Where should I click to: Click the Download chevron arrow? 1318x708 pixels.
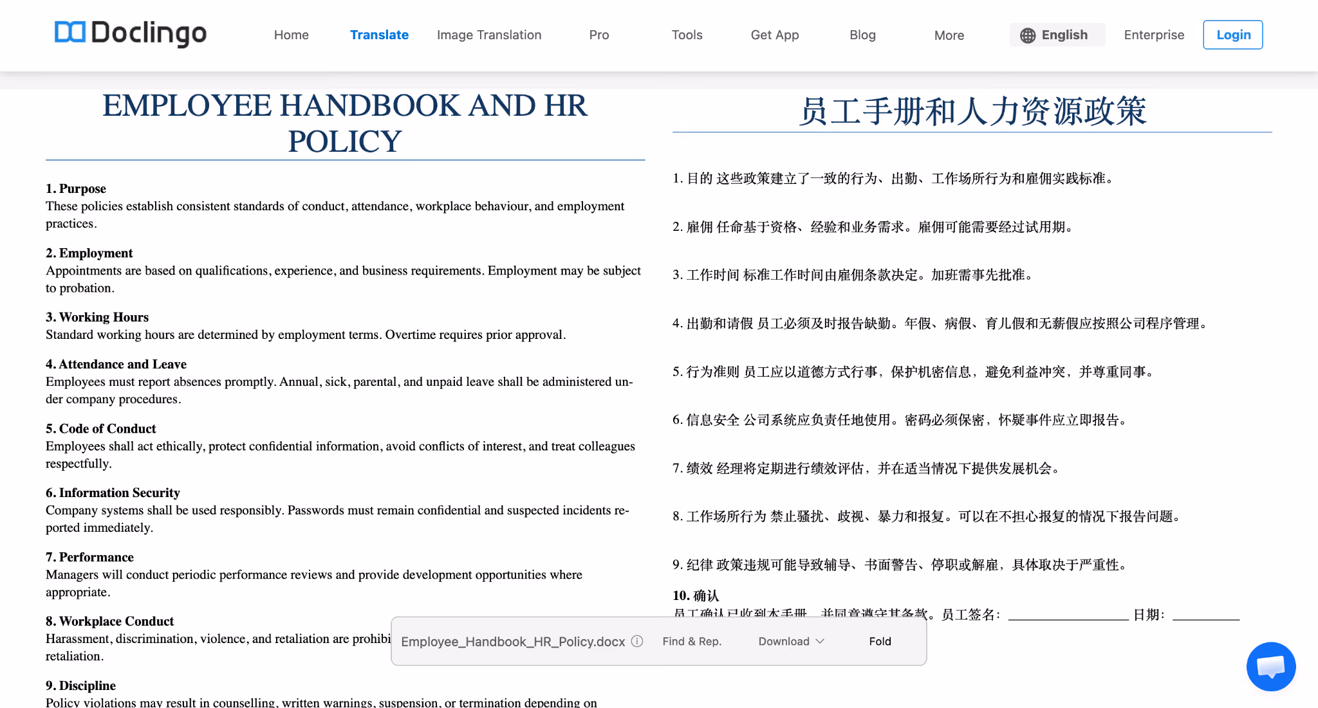click(x=820, y=641)
